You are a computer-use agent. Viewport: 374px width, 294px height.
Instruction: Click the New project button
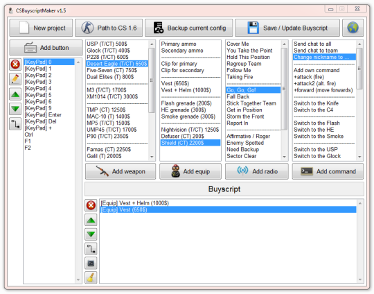click(41, 28)
